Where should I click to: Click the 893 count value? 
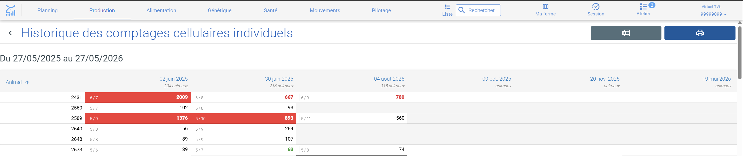coord(289,118)
